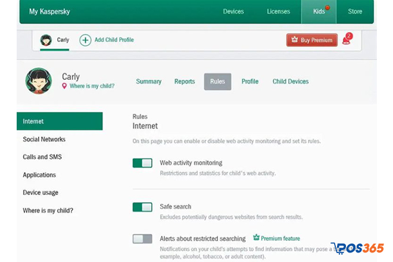This screenshot has width=393, height=262.
Task: Click the location pin icon under Carly
Action: (x=64, y=86)
